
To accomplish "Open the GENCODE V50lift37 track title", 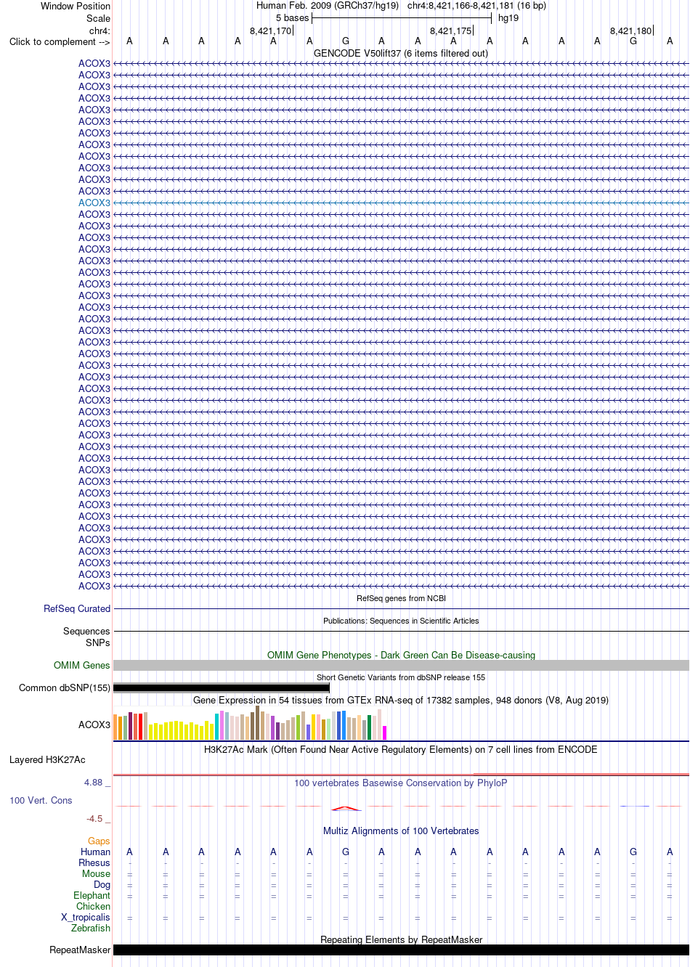I will [x=401, y=53].
